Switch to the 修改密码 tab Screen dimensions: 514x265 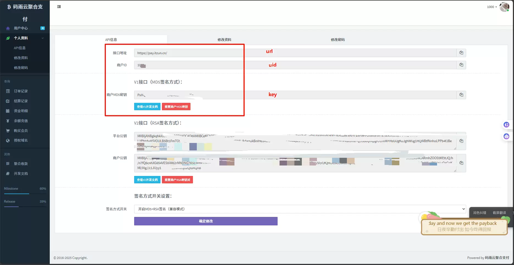tap(338, 40)
